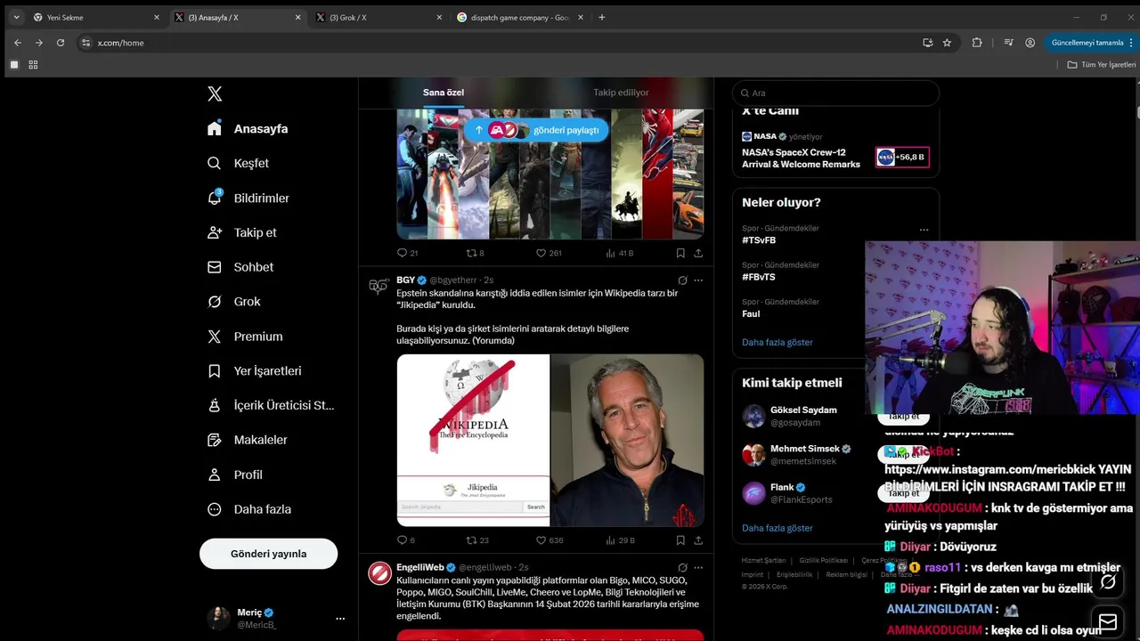This screenshot has width=1140, height=641.
Task: Share the top game collage post
Action: click(x=698, y=253)
